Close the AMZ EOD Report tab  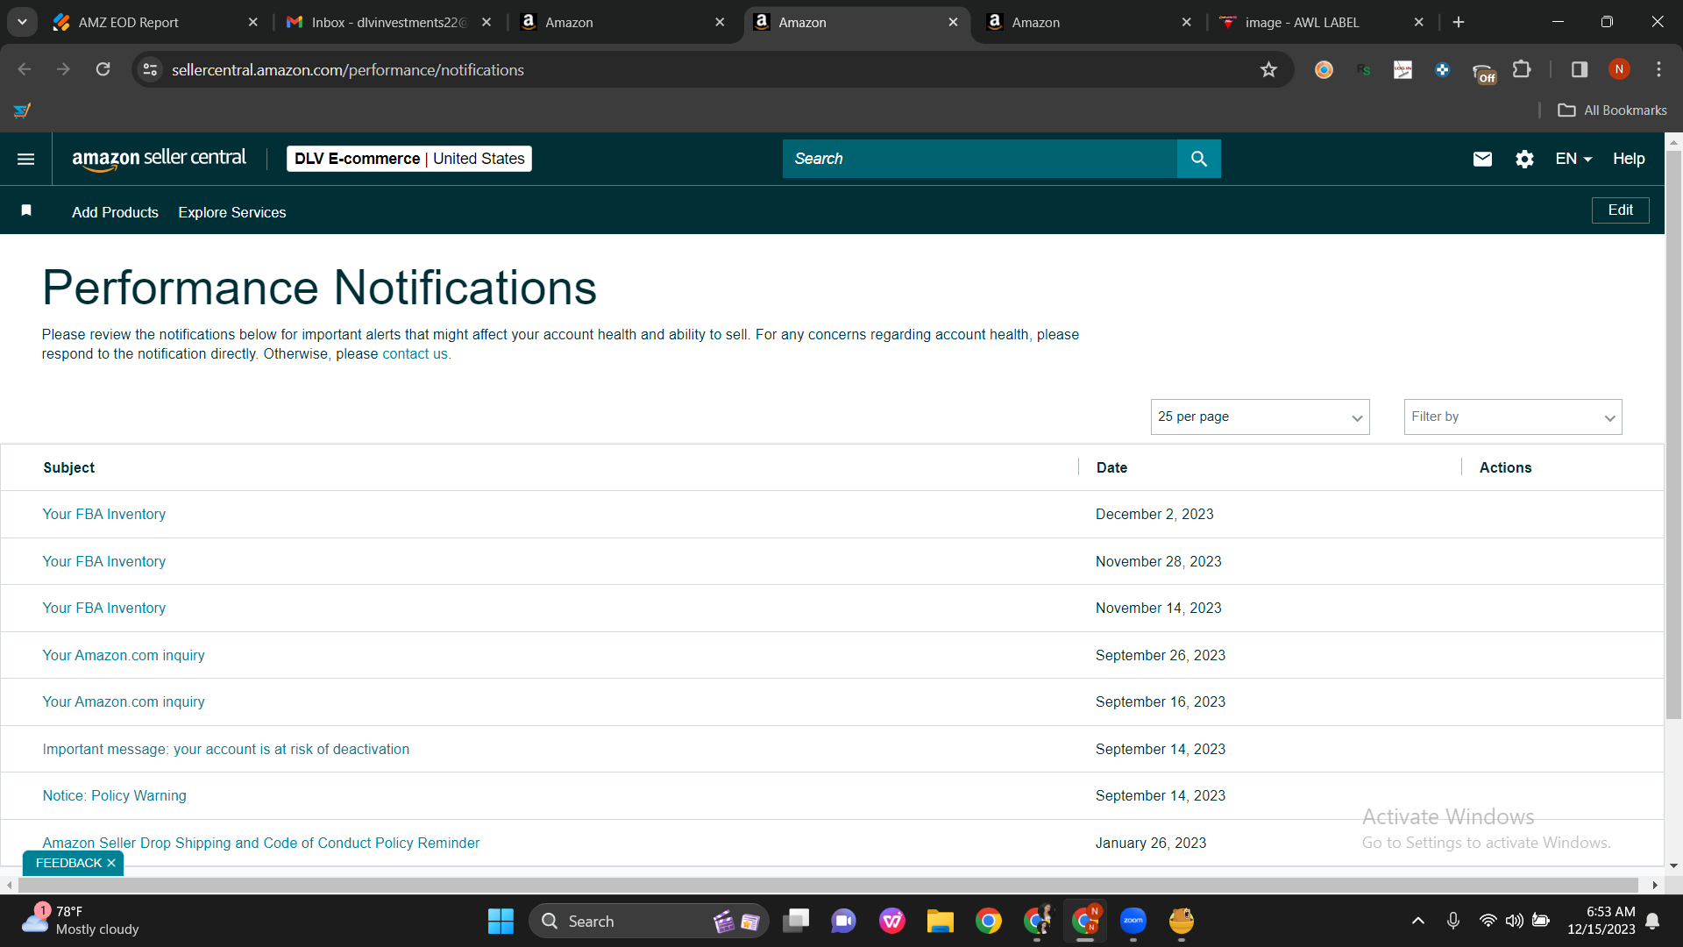coord(253,22)
